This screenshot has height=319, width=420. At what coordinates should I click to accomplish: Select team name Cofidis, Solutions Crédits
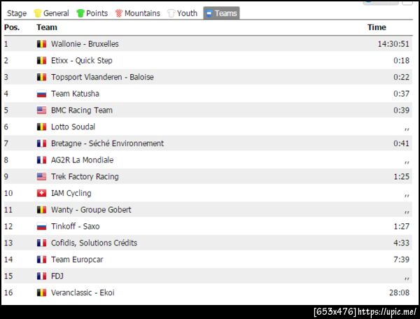click(x=94, y=243)
